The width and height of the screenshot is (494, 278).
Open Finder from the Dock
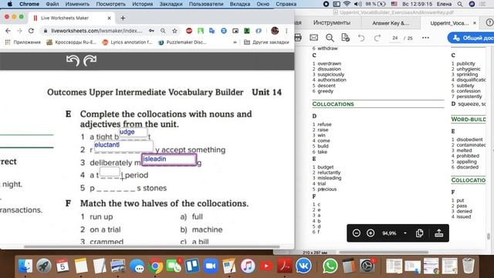(25, 266)
